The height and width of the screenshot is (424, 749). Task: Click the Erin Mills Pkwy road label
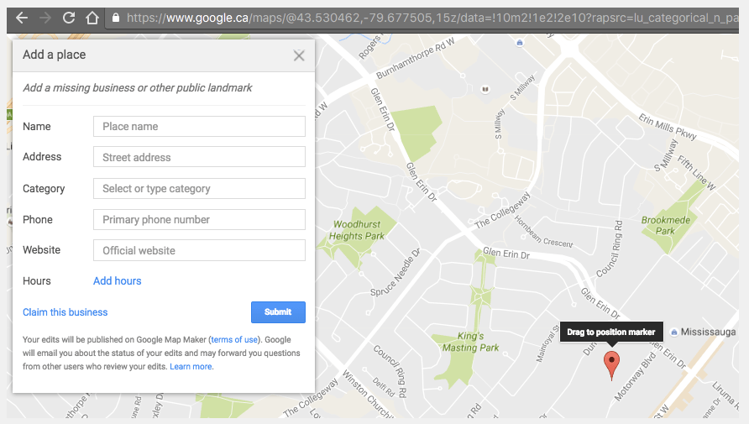coord(668,127)
